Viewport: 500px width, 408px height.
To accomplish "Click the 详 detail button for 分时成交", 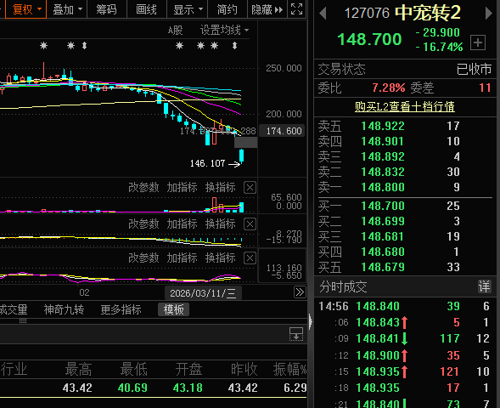I will [x=484, y=286].
